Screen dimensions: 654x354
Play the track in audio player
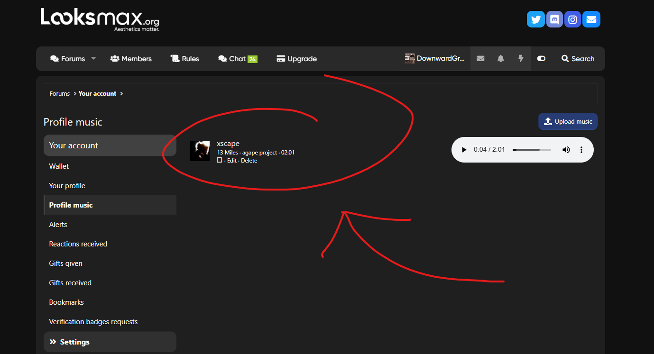coord(464,150)
